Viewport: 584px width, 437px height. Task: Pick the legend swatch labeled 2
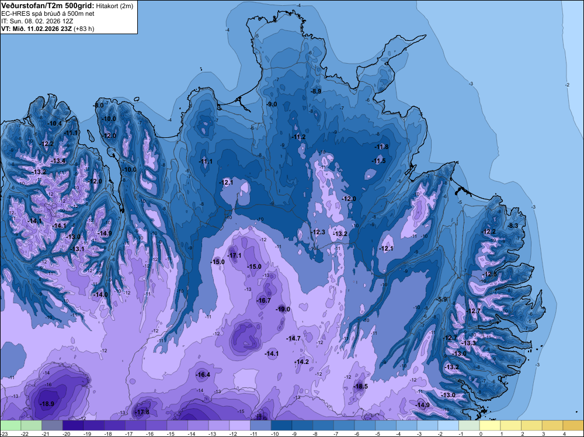pyautogui.click(x=532, y=425)
